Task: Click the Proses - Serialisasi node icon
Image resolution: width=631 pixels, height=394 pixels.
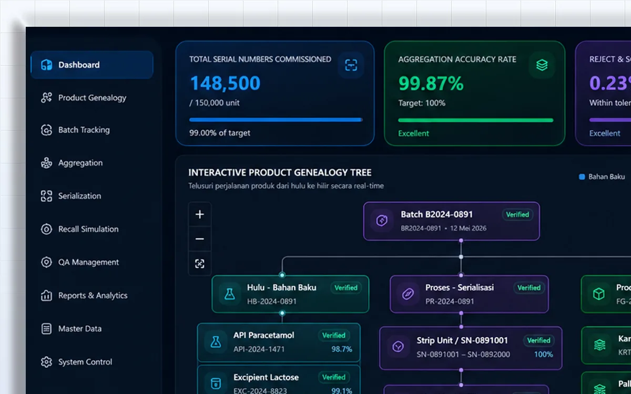Action: coord(408,294)
